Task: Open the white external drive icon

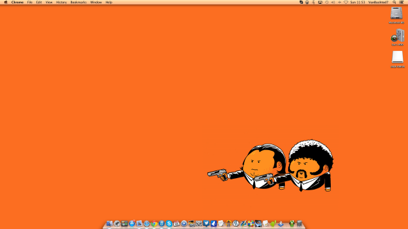Action: [397, 57]
